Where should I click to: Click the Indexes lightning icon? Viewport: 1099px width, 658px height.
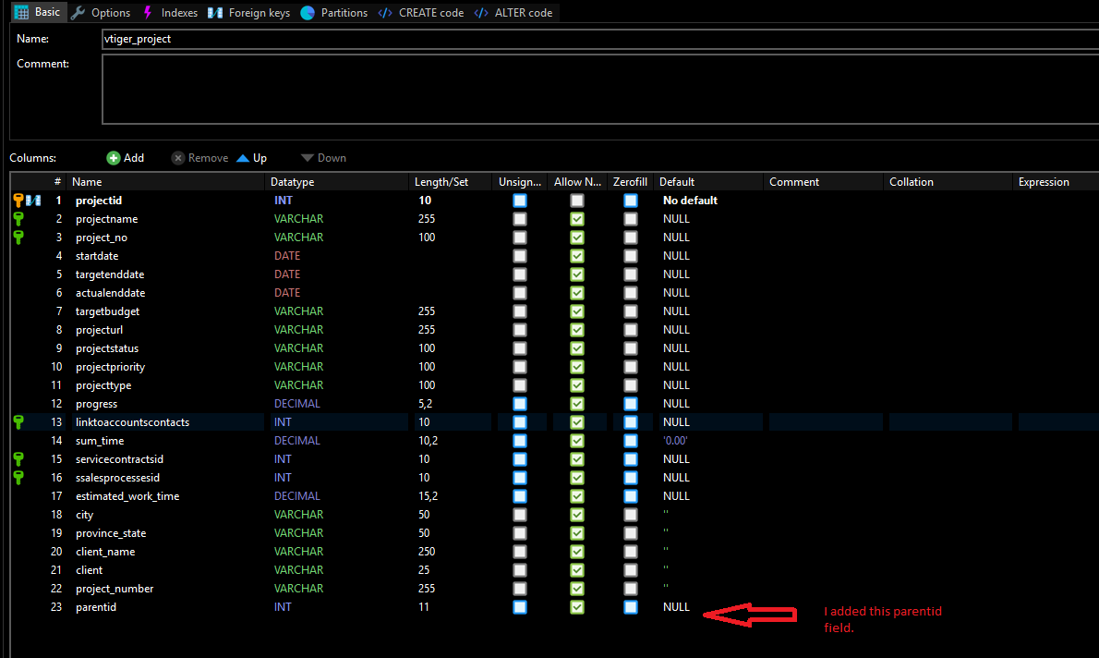(x=147, y=13)
